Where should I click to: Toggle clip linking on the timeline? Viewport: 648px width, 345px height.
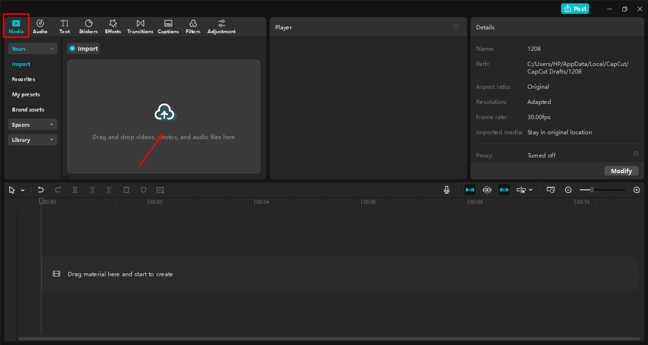(x=504, y=189)
